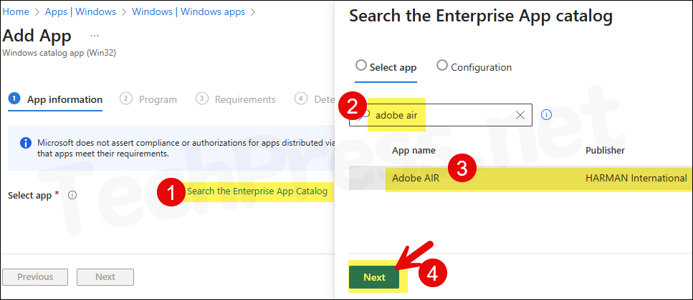The height and width of the screenshot is (300, 693).
Task: Click the Publisher column header
Action: click(605, 151)
